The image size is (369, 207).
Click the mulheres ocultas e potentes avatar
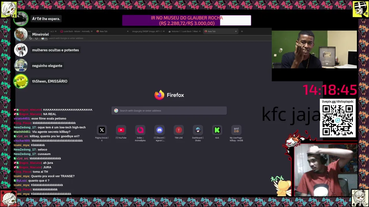tap(21, 50)
